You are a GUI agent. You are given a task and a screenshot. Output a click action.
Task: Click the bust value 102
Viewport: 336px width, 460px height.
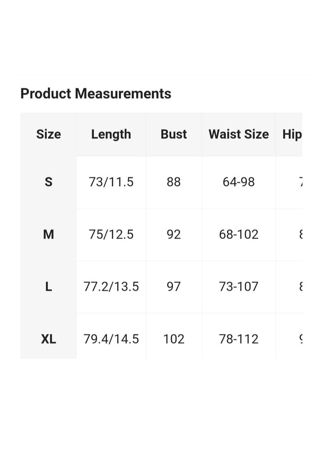point(173,339)
